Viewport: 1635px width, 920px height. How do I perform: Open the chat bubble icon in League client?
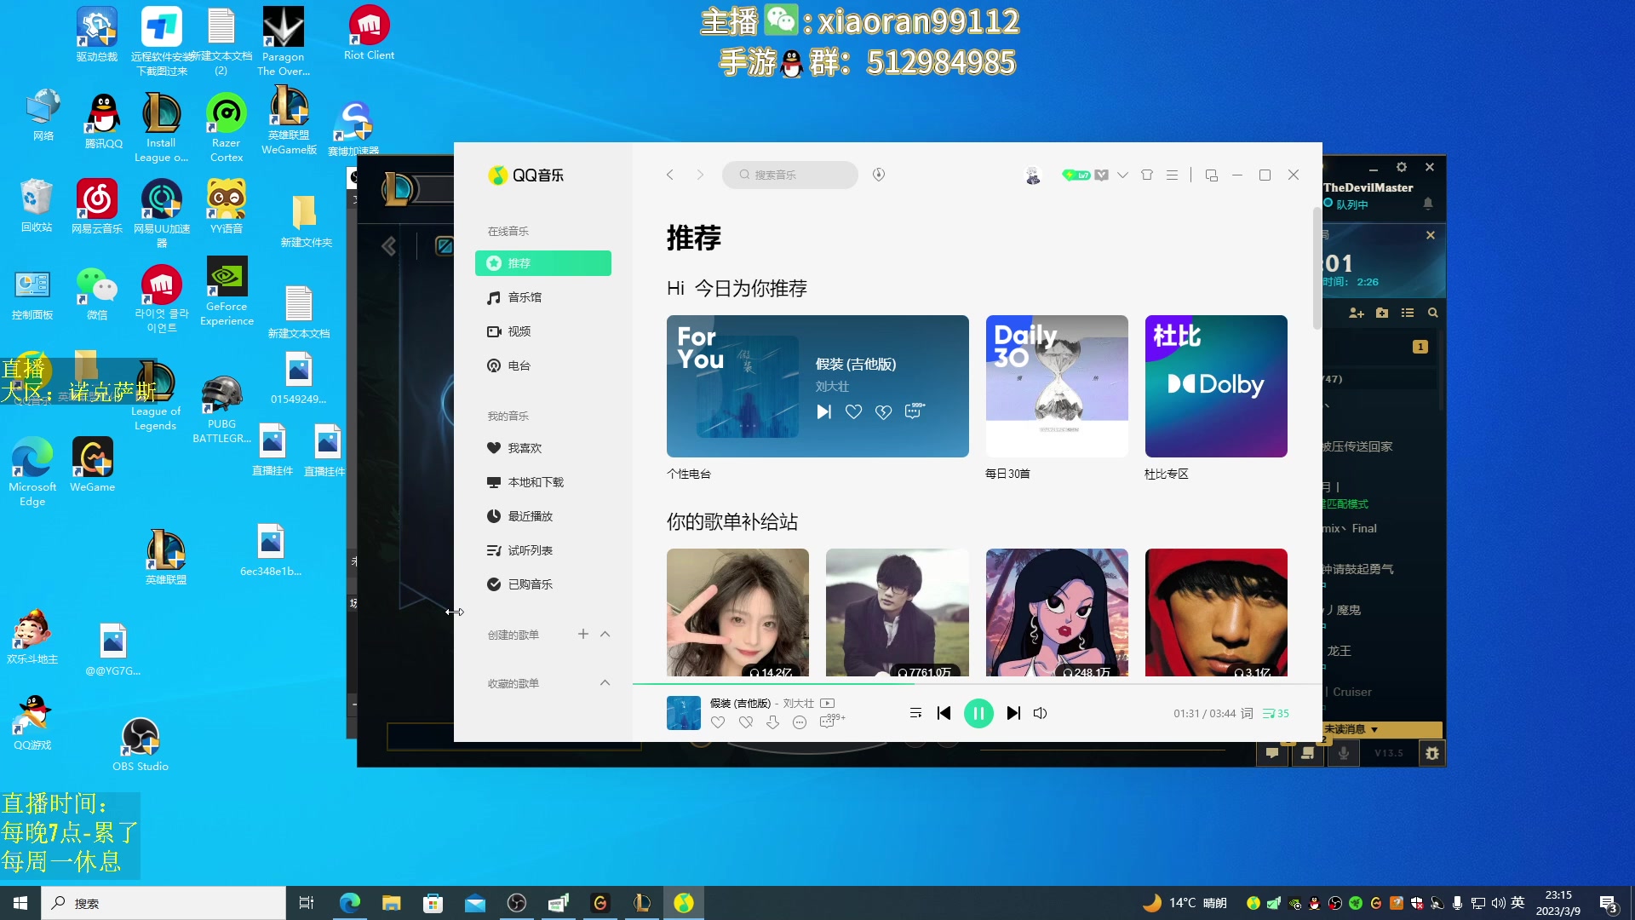[x=1272, y=753]
